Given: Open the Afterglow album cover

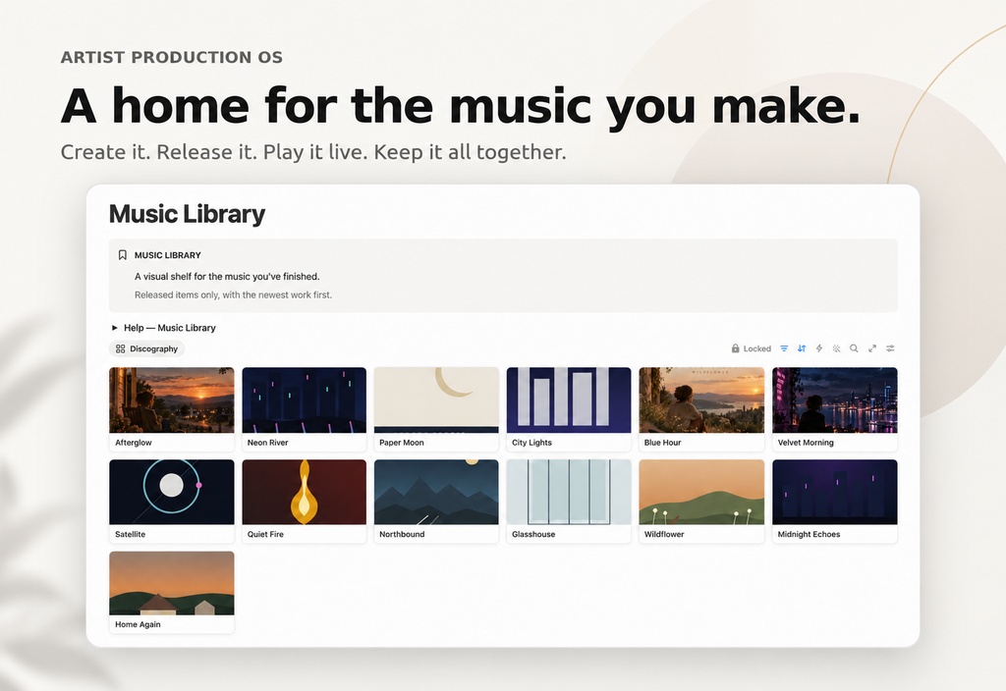Looking at the screenshot, I should [172, 400].
